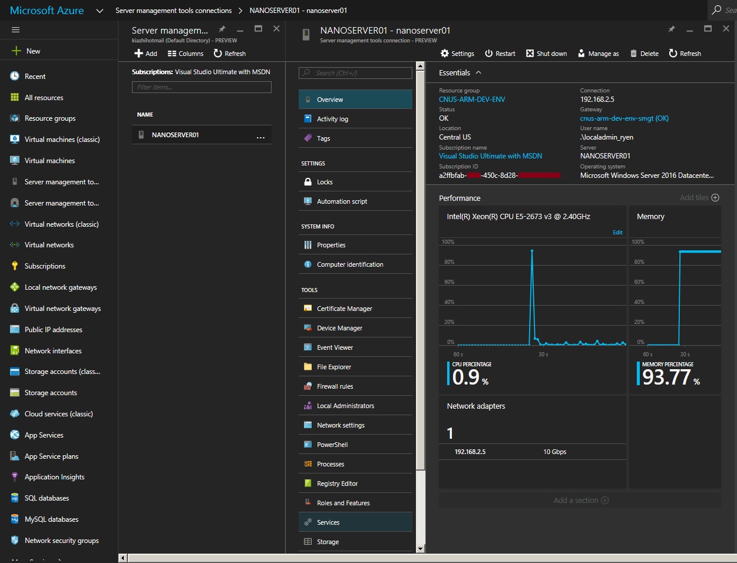
Task: Click the Restart power icon
Action: 489,53
